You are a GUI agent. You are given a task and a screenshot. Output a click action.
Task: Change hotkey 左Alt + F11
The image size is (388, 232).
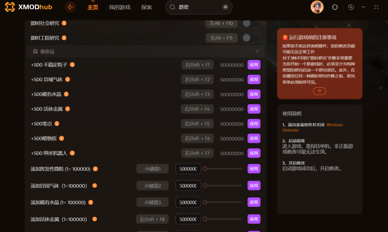221,38
